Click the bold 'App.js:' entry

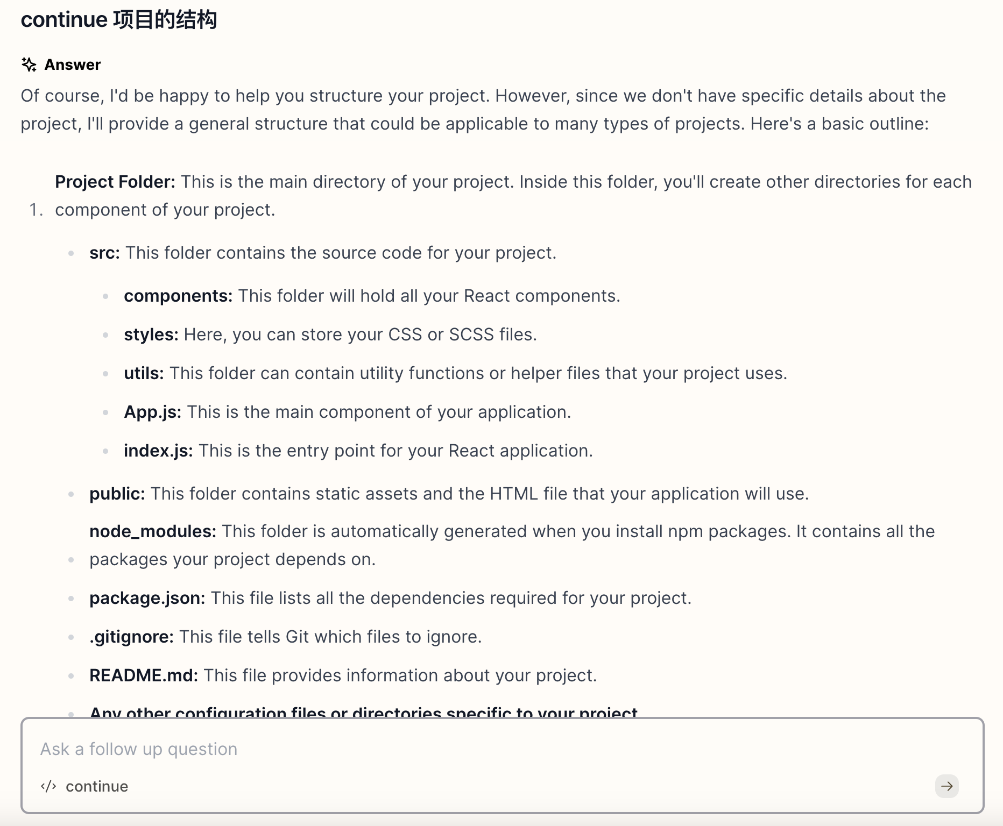153,412
